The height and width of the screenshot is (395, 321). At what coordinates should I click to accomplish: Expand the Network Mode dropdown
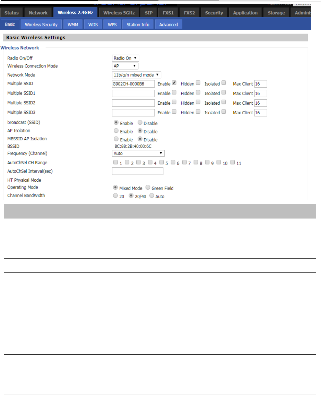pos(136,75)
